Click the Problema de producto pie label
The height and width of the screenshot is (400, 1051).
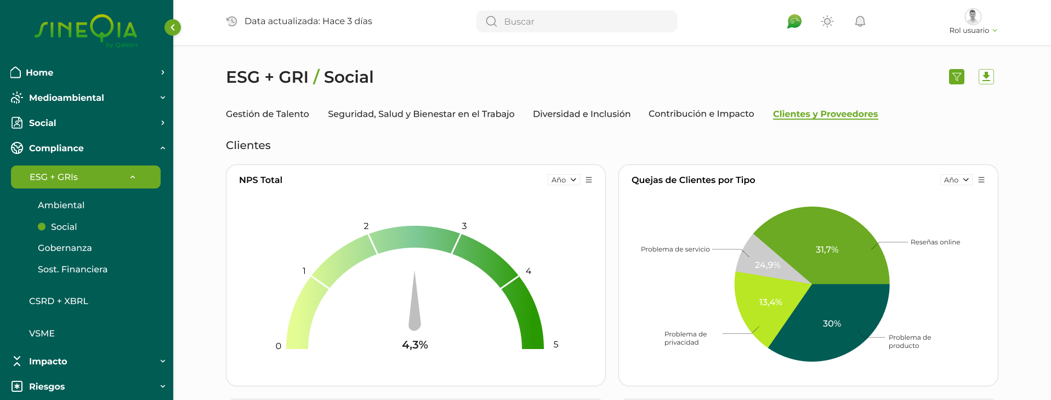(x=910, y=341)
